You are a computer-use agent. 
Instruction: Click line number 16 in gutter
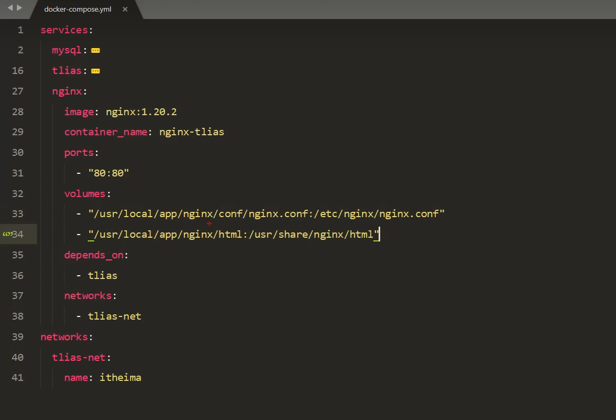coord(17,71)
